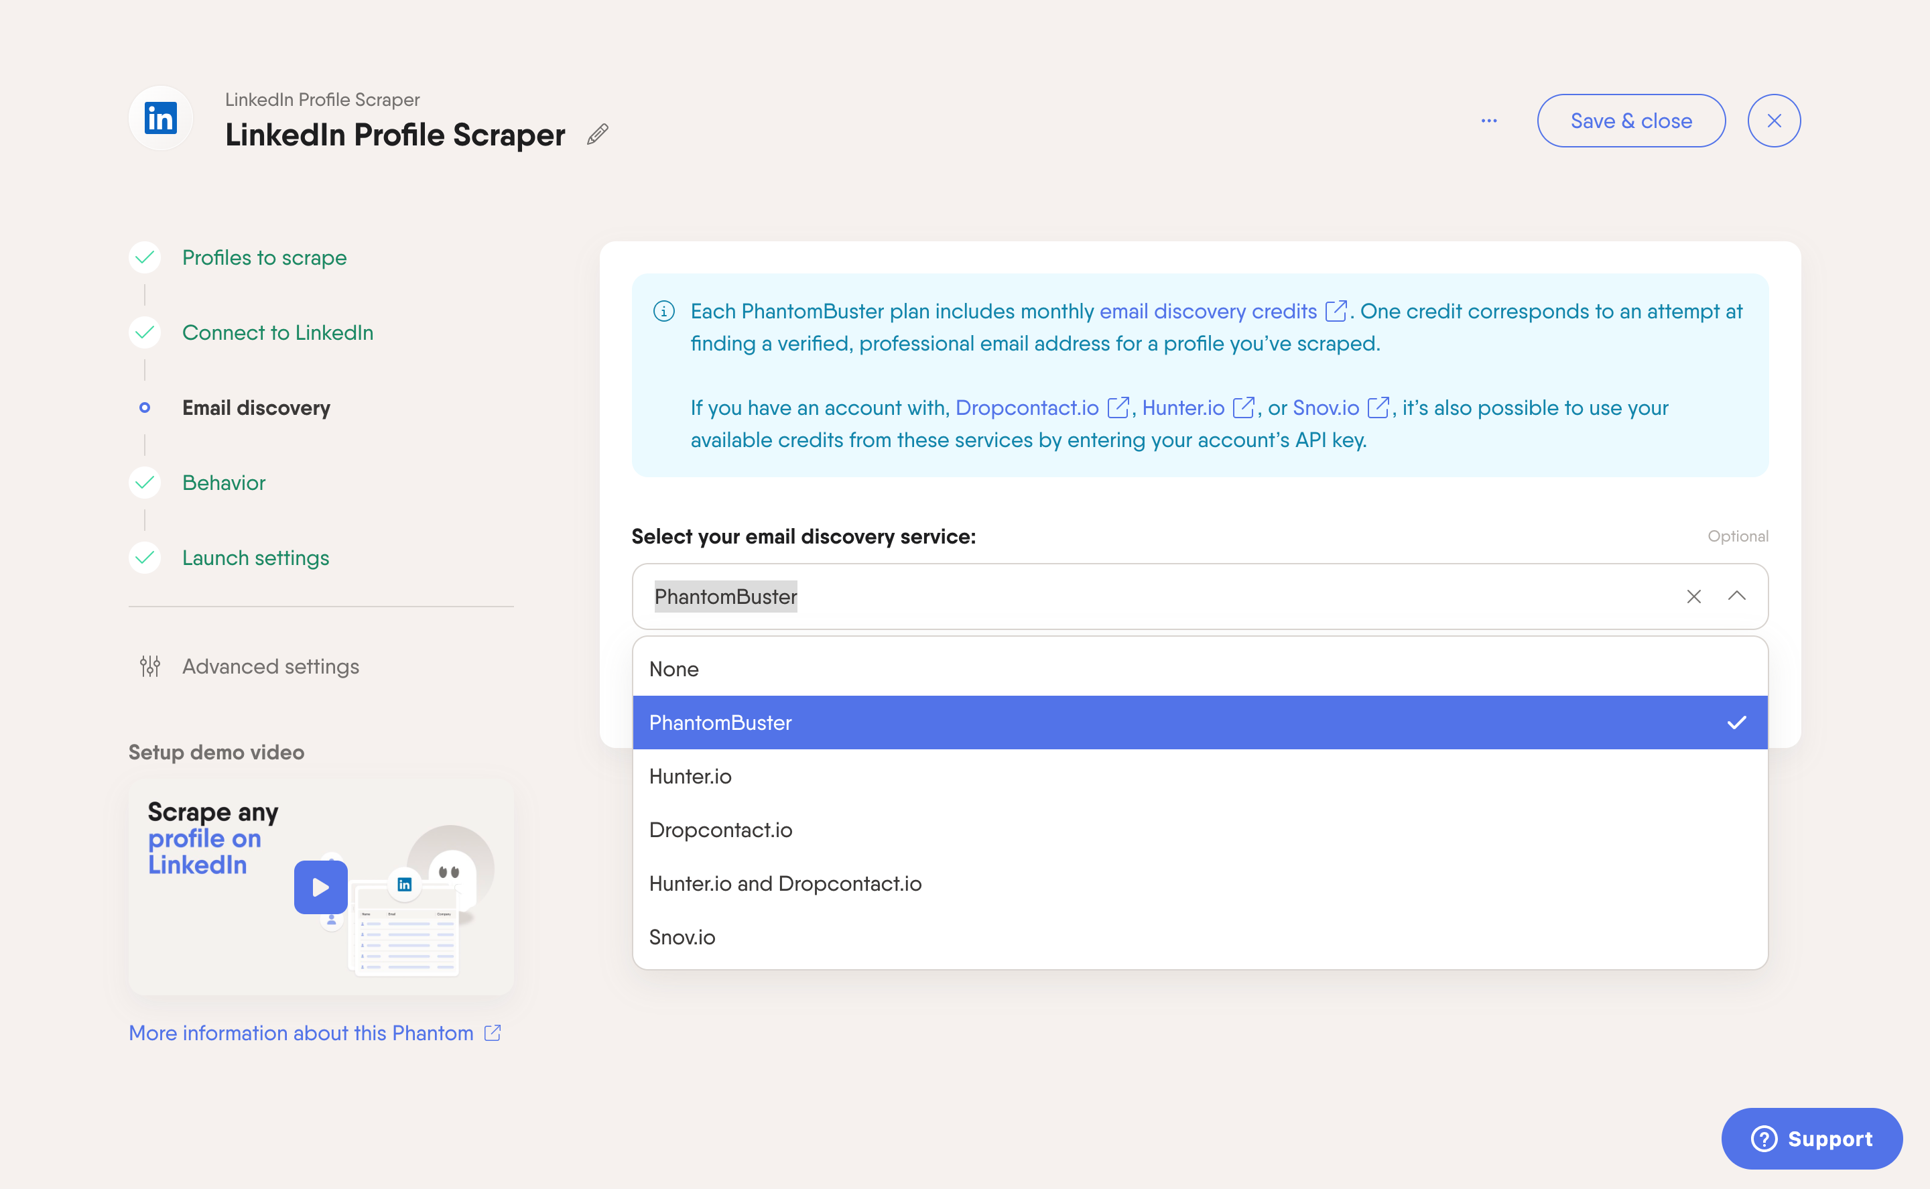The image size is (1930, 1189).
Task: Play the setup demo video
Action: [x=320, y=887]
